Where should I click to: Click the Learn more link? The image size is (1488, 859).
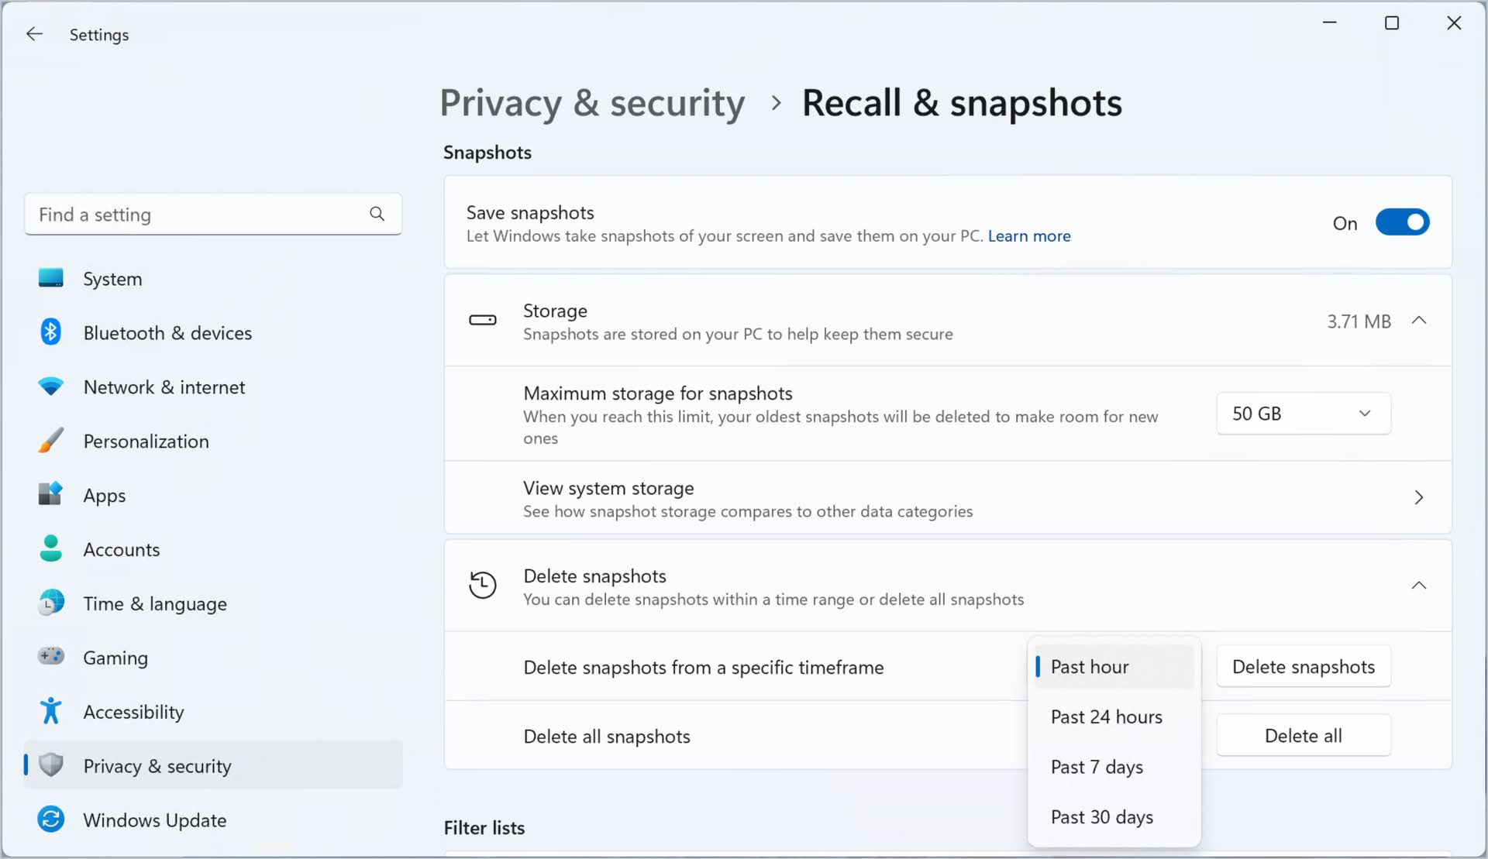(x=1029, y=236)
